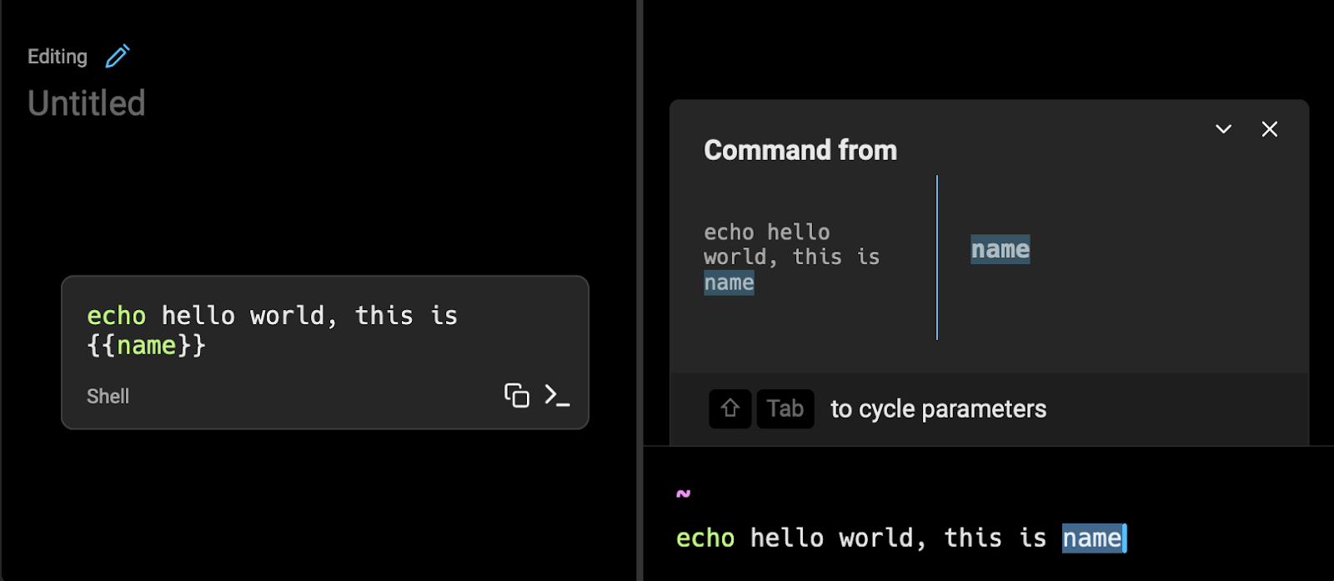Viewport: 1334px width, 581px height.
Task: Click the Tab key hint
Action: pyautogui.click(x=785, y=408)
